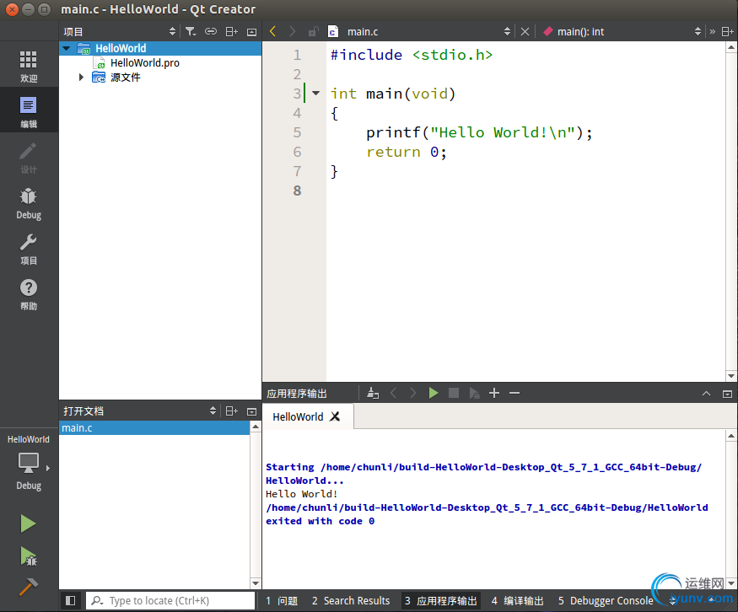Screen dimensions: 738x612
Task: Open the Design (设计) mode
Action: (x=28, y=158)
